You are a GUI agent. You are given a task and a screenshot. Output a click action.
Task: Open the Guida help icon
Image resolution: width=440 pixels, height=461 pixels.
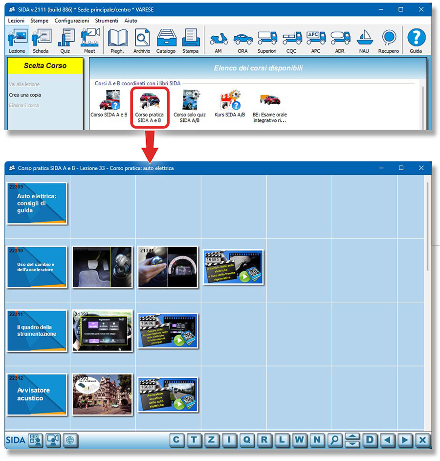416,41
